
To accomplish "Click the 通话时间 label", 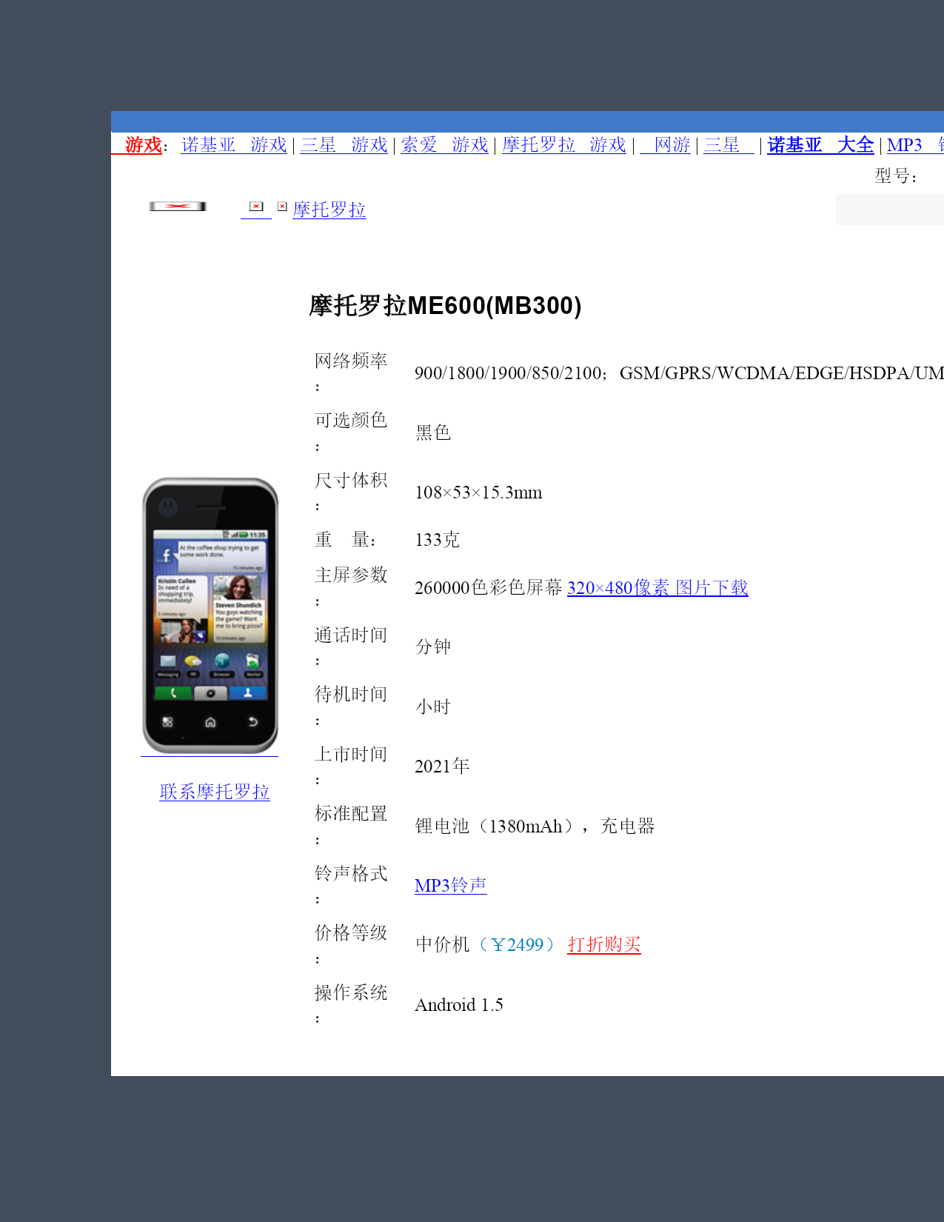I will point(351,635).
